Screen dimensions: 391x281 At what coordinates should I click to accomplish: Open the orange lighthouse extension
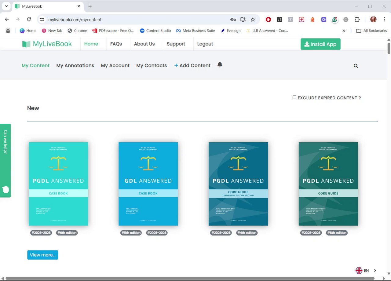tap(312, 20)
